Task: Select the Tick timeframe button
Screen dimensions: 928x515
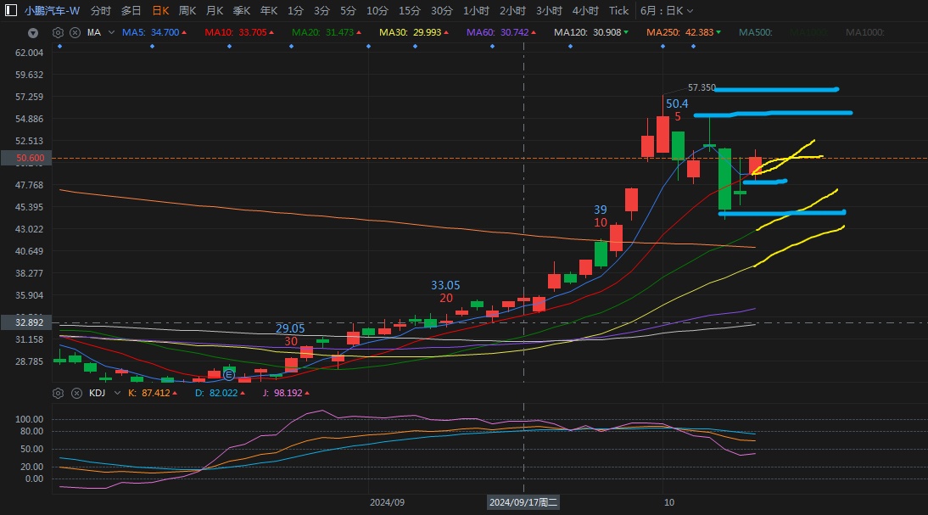Action: [618, 11]
